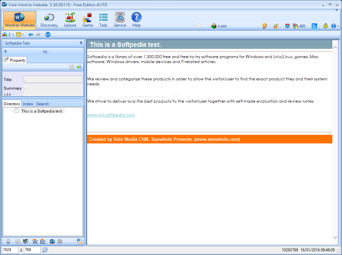Image resolution: width=342 pixels, height=255 pixels.
Task: Click the document icon with number 13
Action: coord(80,241)
